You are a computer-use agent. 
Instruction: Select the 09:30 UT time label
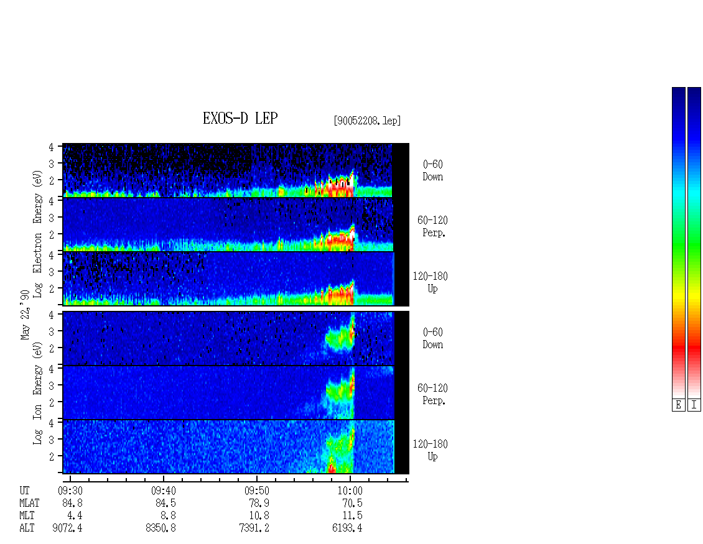tap(70, 491)
